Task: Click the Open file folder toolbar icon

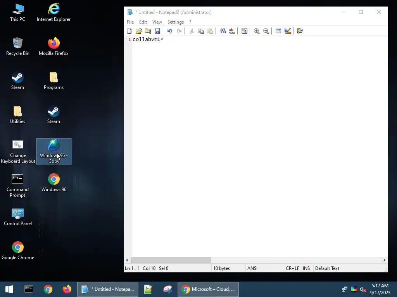Action: (139, 31)
